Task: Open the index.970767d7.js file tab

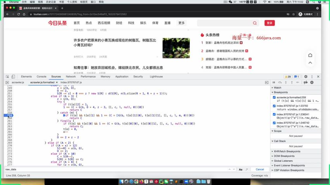Action: tap(71, 82)
